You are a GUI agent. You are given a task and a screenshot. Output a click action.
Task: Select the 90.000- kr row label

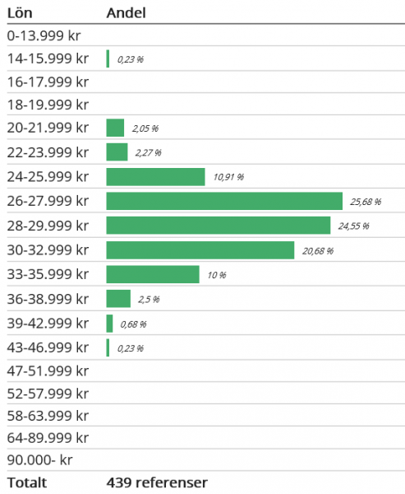click(39, 460)
